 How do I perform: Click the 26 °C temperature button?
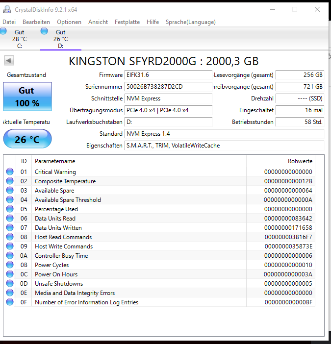[27, 139]
